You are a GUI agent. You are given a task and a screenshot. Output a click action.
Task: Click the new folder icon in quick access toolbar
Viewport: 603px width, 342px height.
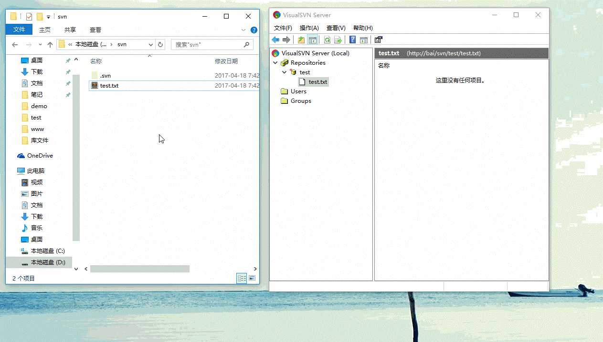40,17
